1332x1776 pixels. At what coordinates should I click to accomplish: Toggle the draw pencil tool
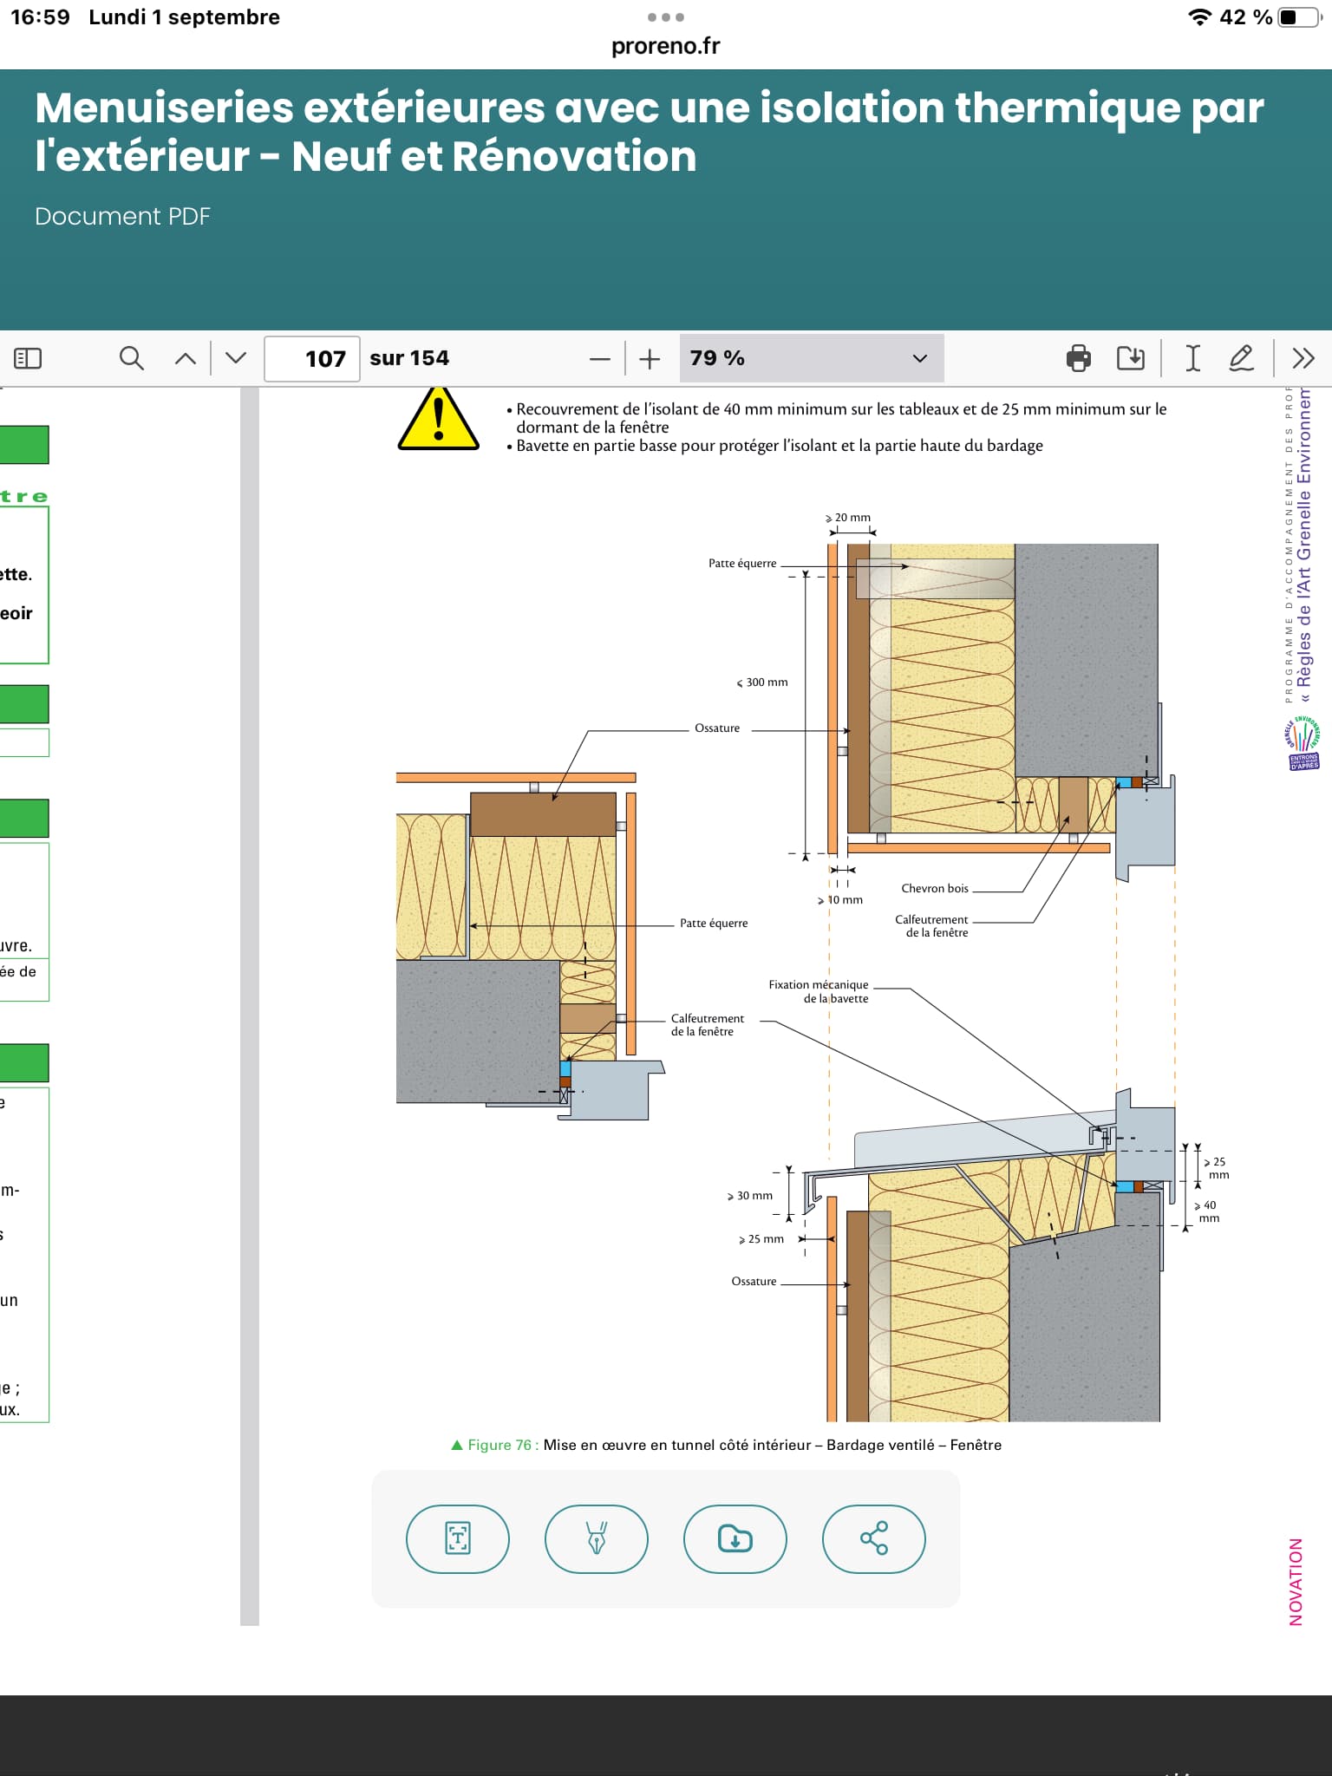(x=1242, y=358)
